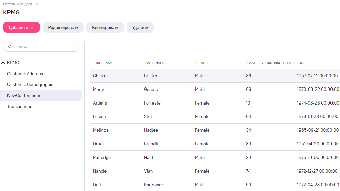
Task: Click the GENDER column header
Action: click(203, 63)
